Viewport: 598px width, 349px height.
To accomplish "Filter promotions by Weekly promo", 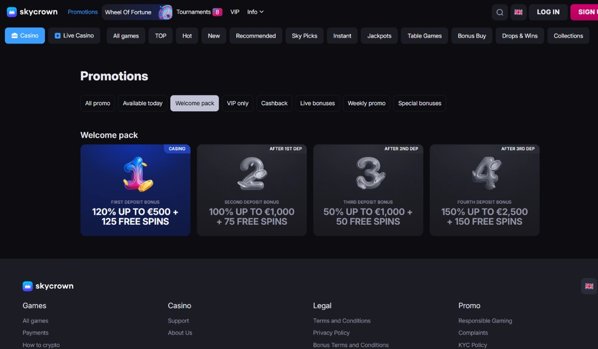I will pyautogui.click(x=367, y=103).
